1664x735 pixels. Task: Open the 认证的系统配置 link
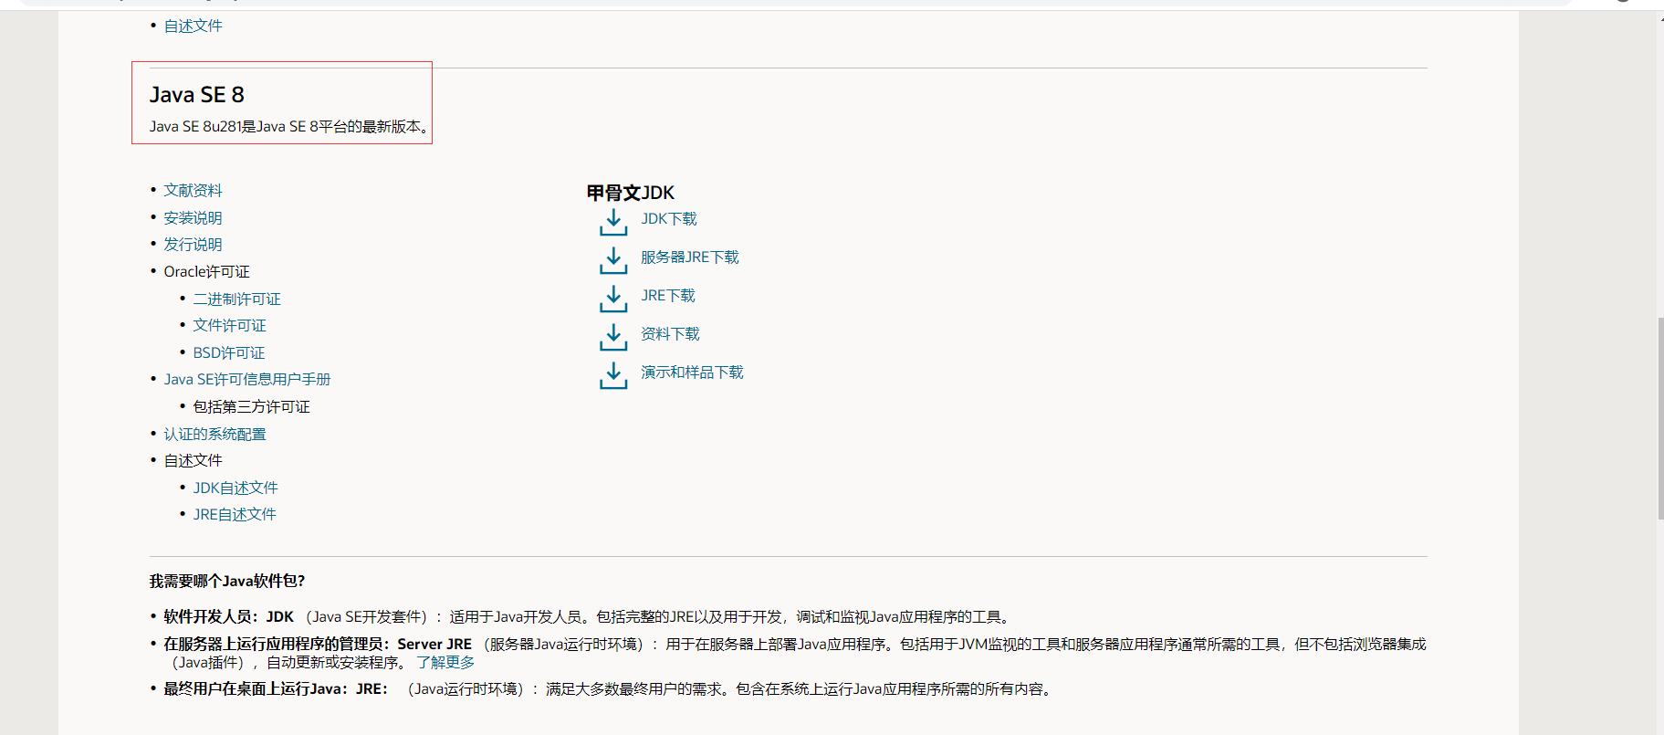click(215, 435)
